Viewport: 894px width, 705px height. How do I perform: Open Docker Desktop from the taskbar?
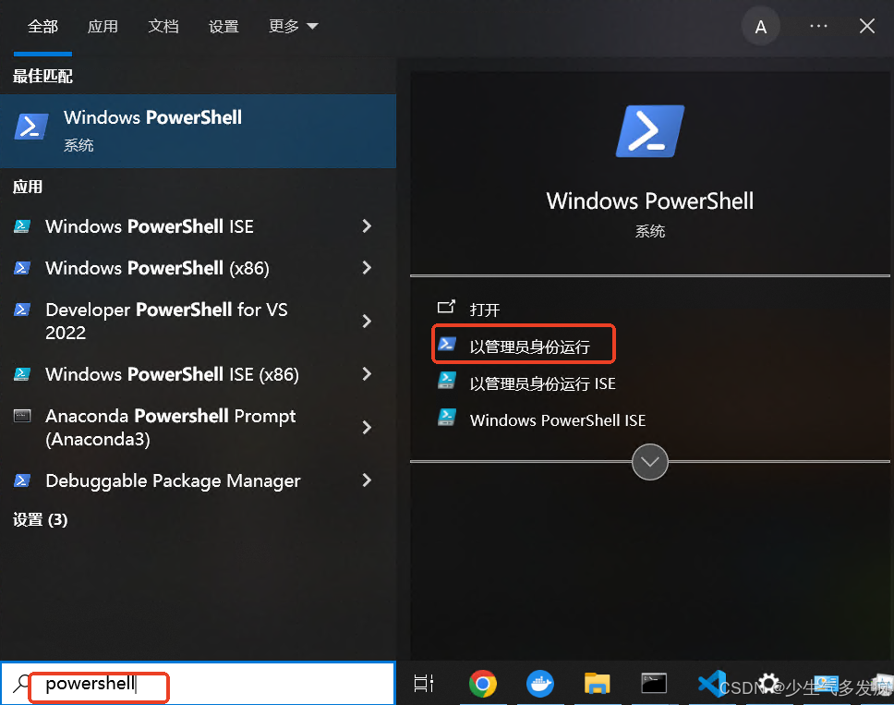point(540,684)
